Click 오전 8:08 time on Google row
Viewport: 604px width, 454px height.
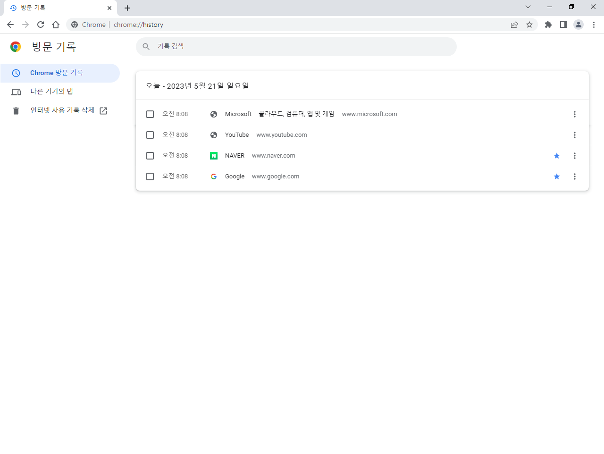point(175,176)
